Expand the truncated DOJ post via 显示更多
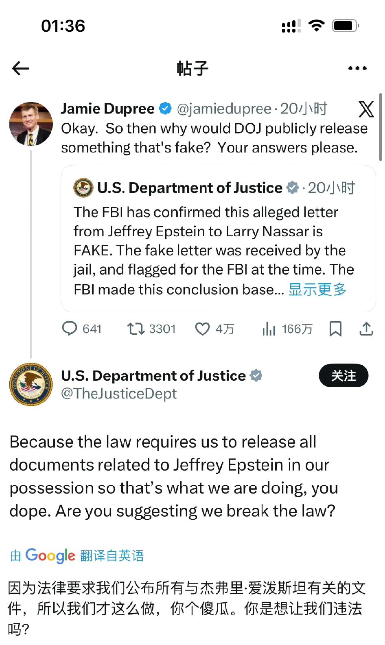The image size is (385, 645). (317, 290)
